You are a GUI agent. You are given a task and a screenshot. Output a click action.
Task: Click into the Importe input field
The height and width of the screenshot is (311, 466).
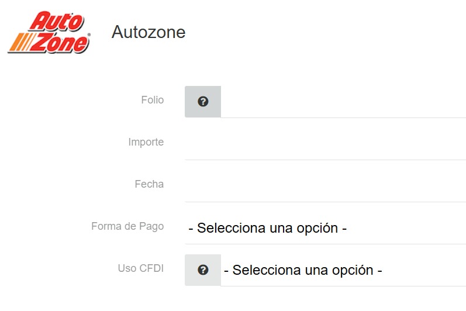[x=325, y=143]
